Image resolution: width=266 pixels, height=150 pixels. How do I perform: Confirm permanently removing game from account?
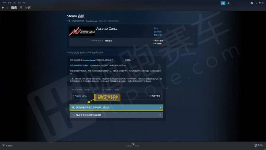(116, 108)
